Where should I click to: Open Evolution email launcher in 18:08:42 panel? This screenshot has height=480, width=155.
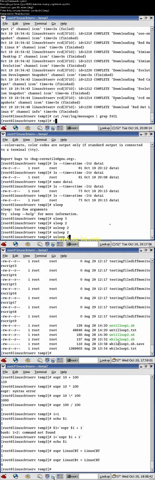(x=28, y=476)
